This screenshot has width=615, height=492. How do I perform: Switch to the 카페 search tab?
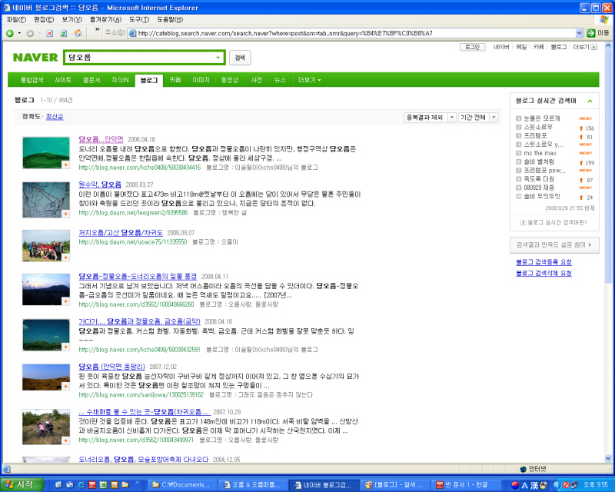pyautogui.click(x=175, y=80)
